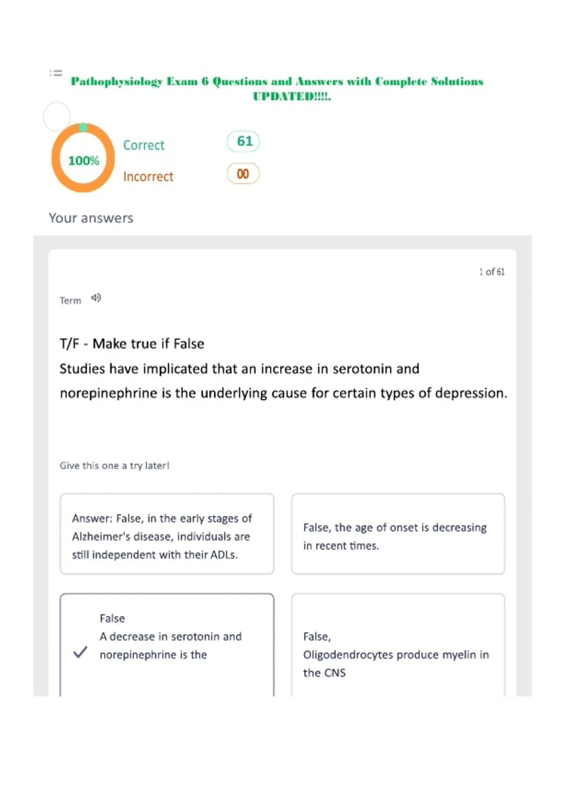This screenshot has width=564, height=800.
Task: Click the Incorrect label
Action: coord(149,176)
